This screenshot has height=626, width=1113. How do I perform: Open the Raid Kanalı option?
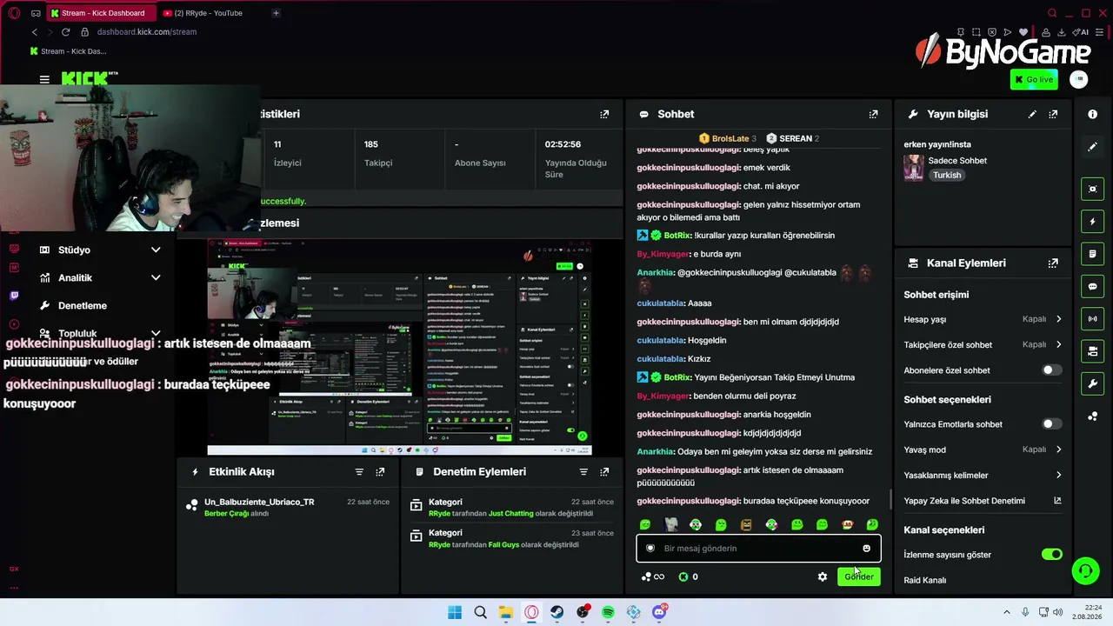coord(925,580)
